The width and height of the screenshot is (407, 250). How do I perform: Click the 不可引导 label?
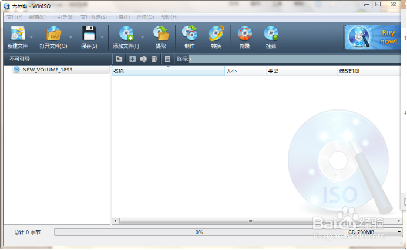20,59
